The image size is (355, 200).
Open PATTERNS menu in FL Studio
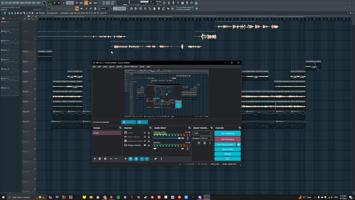[x=16, y=3]
